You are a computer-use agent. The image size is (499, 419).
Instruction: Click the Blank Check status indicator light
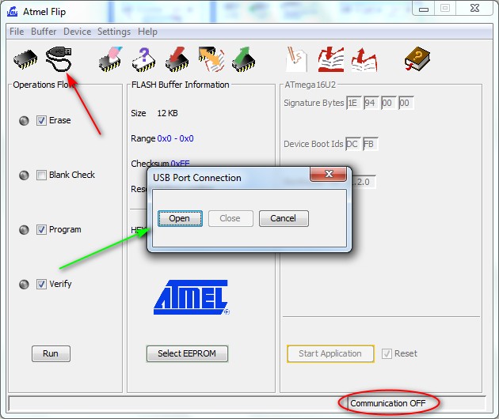pos(24,175)
